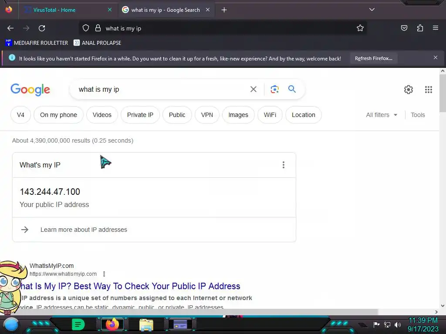The image size is (446, 334).
Task: Open the Pocket save icon
Action: (404, 28)
